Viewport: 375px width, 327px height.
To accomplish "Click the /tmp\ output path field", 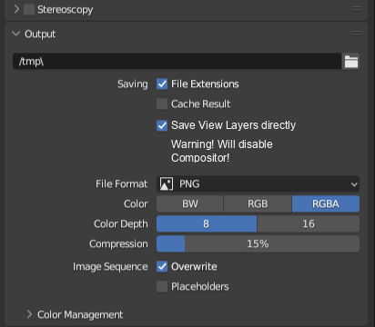I will (x=177, y=62).
